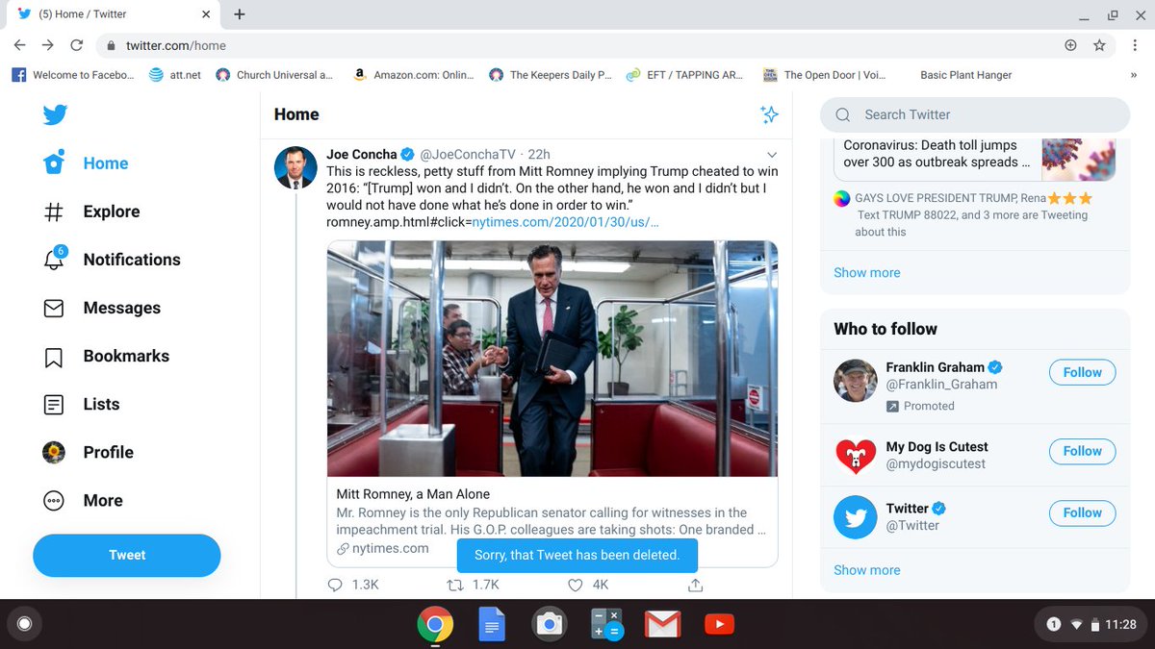Image resolution: width=1155 pixels, height=649 pixels.
Task: Click the share tweet icon
Action: point(696,585)
